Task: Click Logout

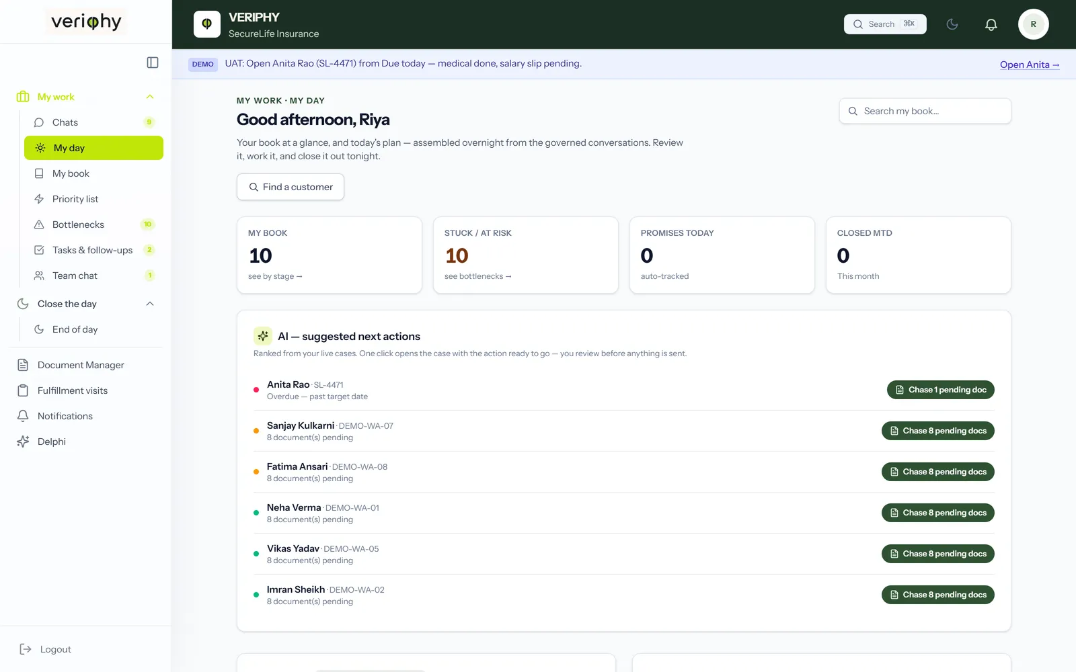Action: pyautogui.click(x=46, y=649)
